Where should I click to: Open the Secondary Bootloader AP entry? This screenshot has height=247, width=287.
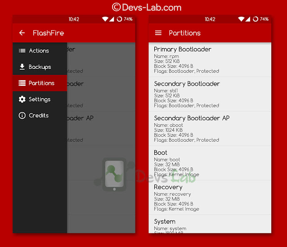coord(210,129)
